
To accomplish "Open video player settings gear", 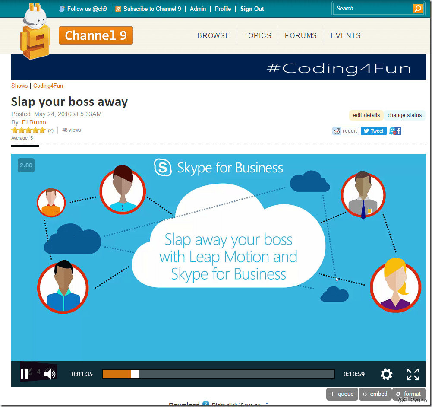I will pos(386,374).
